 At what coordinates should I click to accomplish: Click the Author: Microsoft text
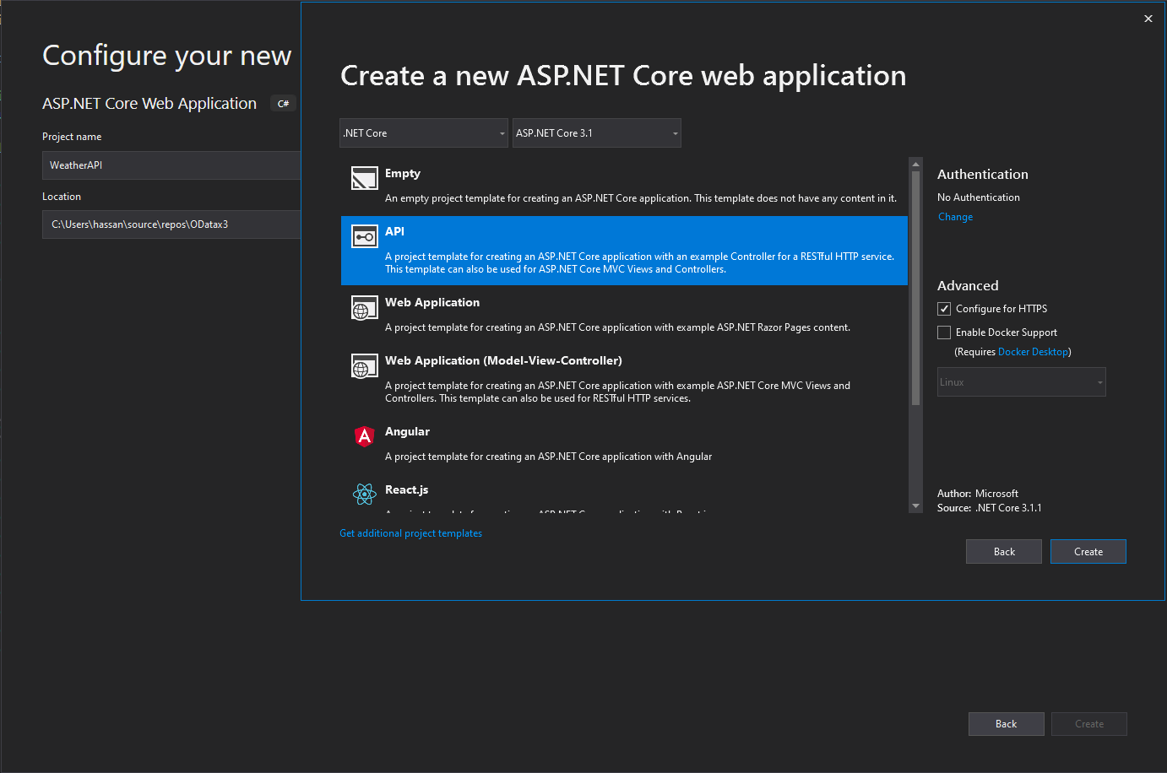pyautogui.click(x=978, y=494)
